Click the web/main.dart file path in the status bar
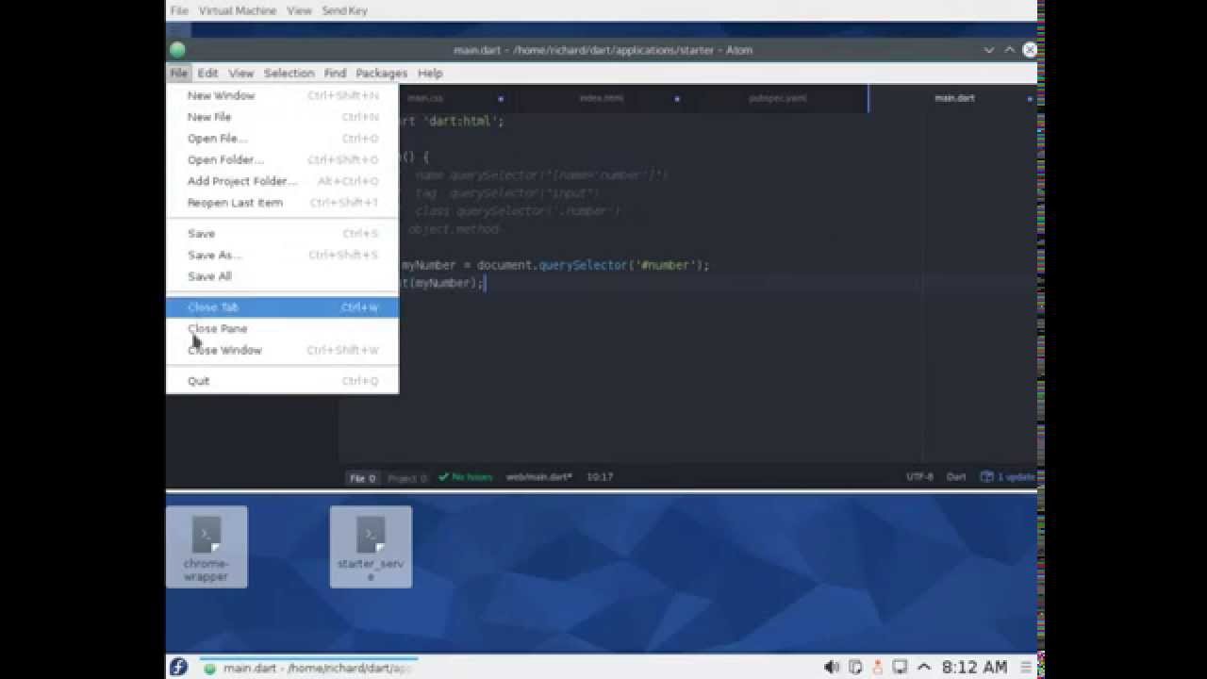Viewport: 1207px width, 679px height. coord(539,477)
